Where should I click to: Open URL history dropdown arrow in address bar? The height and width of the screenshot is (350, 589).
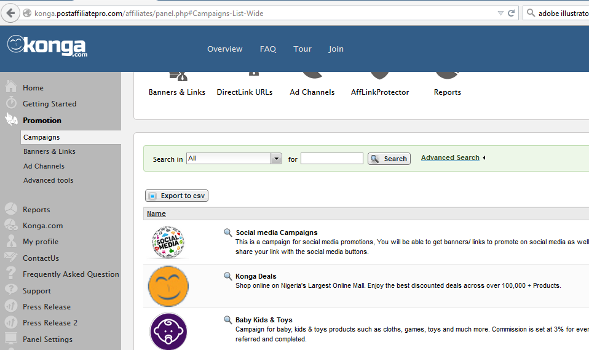coord(500,13)
